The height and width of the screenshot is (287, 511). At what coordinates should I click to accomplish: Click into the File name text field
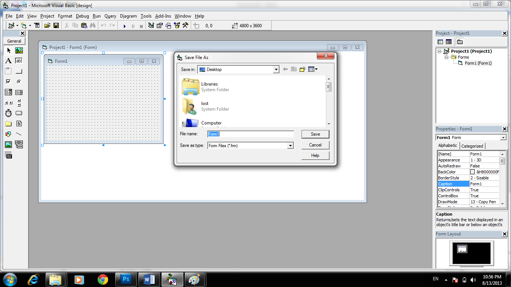(251, 134)
